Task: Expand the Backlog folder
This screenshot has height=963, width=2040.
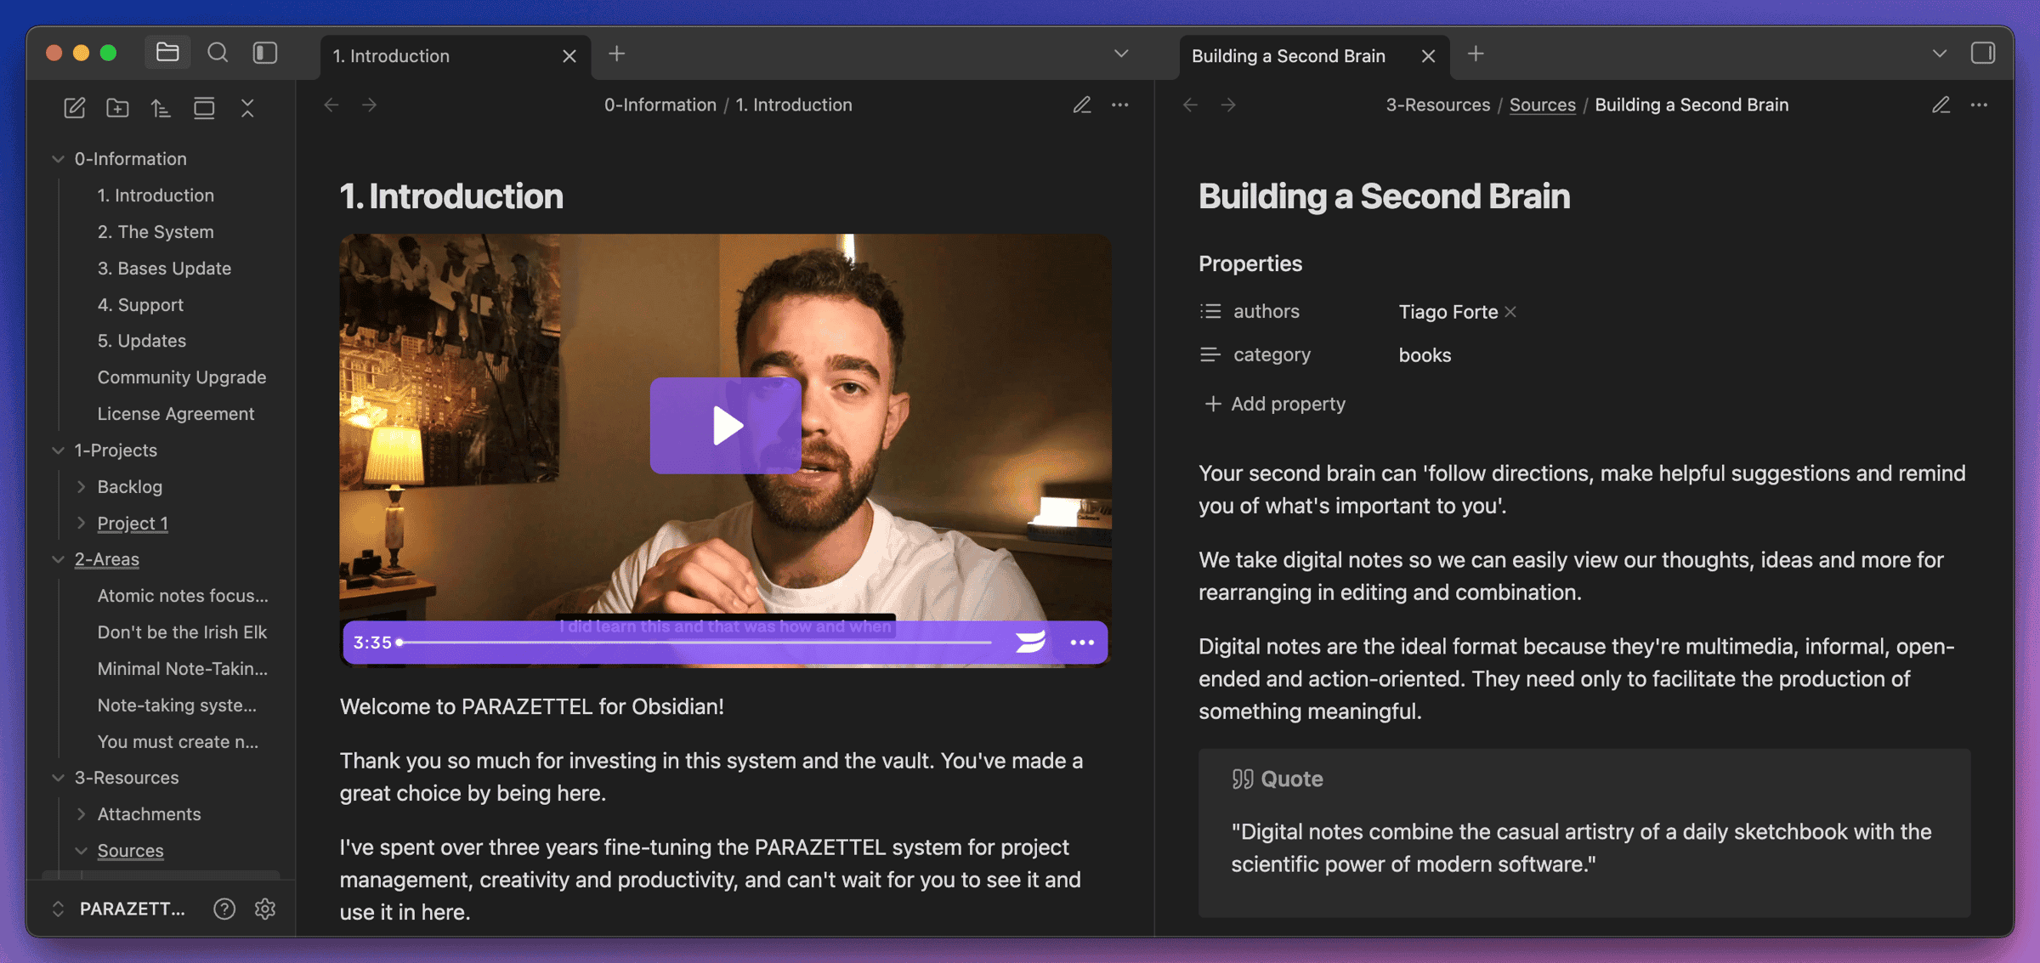Action: [82, 487]
